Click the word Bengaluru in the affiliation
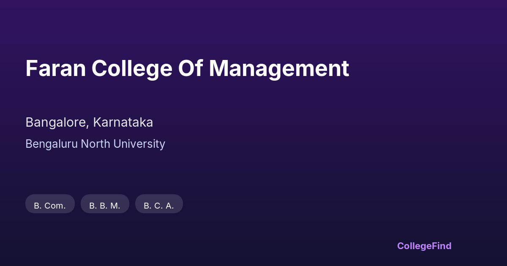Screen dimensions: 507x266 tap(52, 144)
